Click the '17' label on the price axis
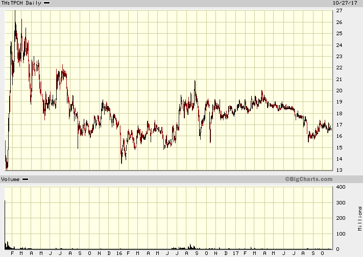The image size is (363, 257). [339, 125]
